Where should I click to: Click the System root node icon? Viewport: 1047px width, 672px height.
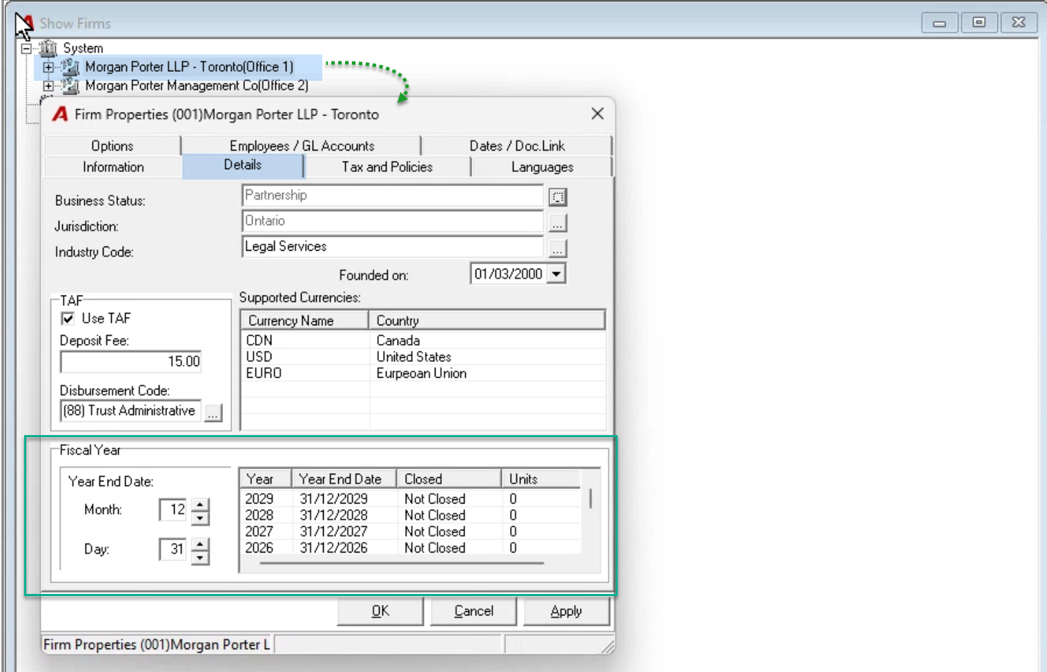tap(48, 48)
